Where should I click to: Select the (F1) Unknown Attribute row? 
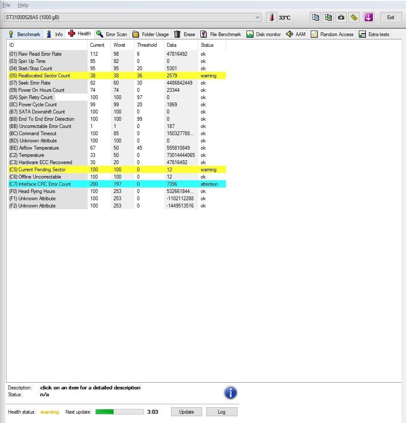coord(117,199)
